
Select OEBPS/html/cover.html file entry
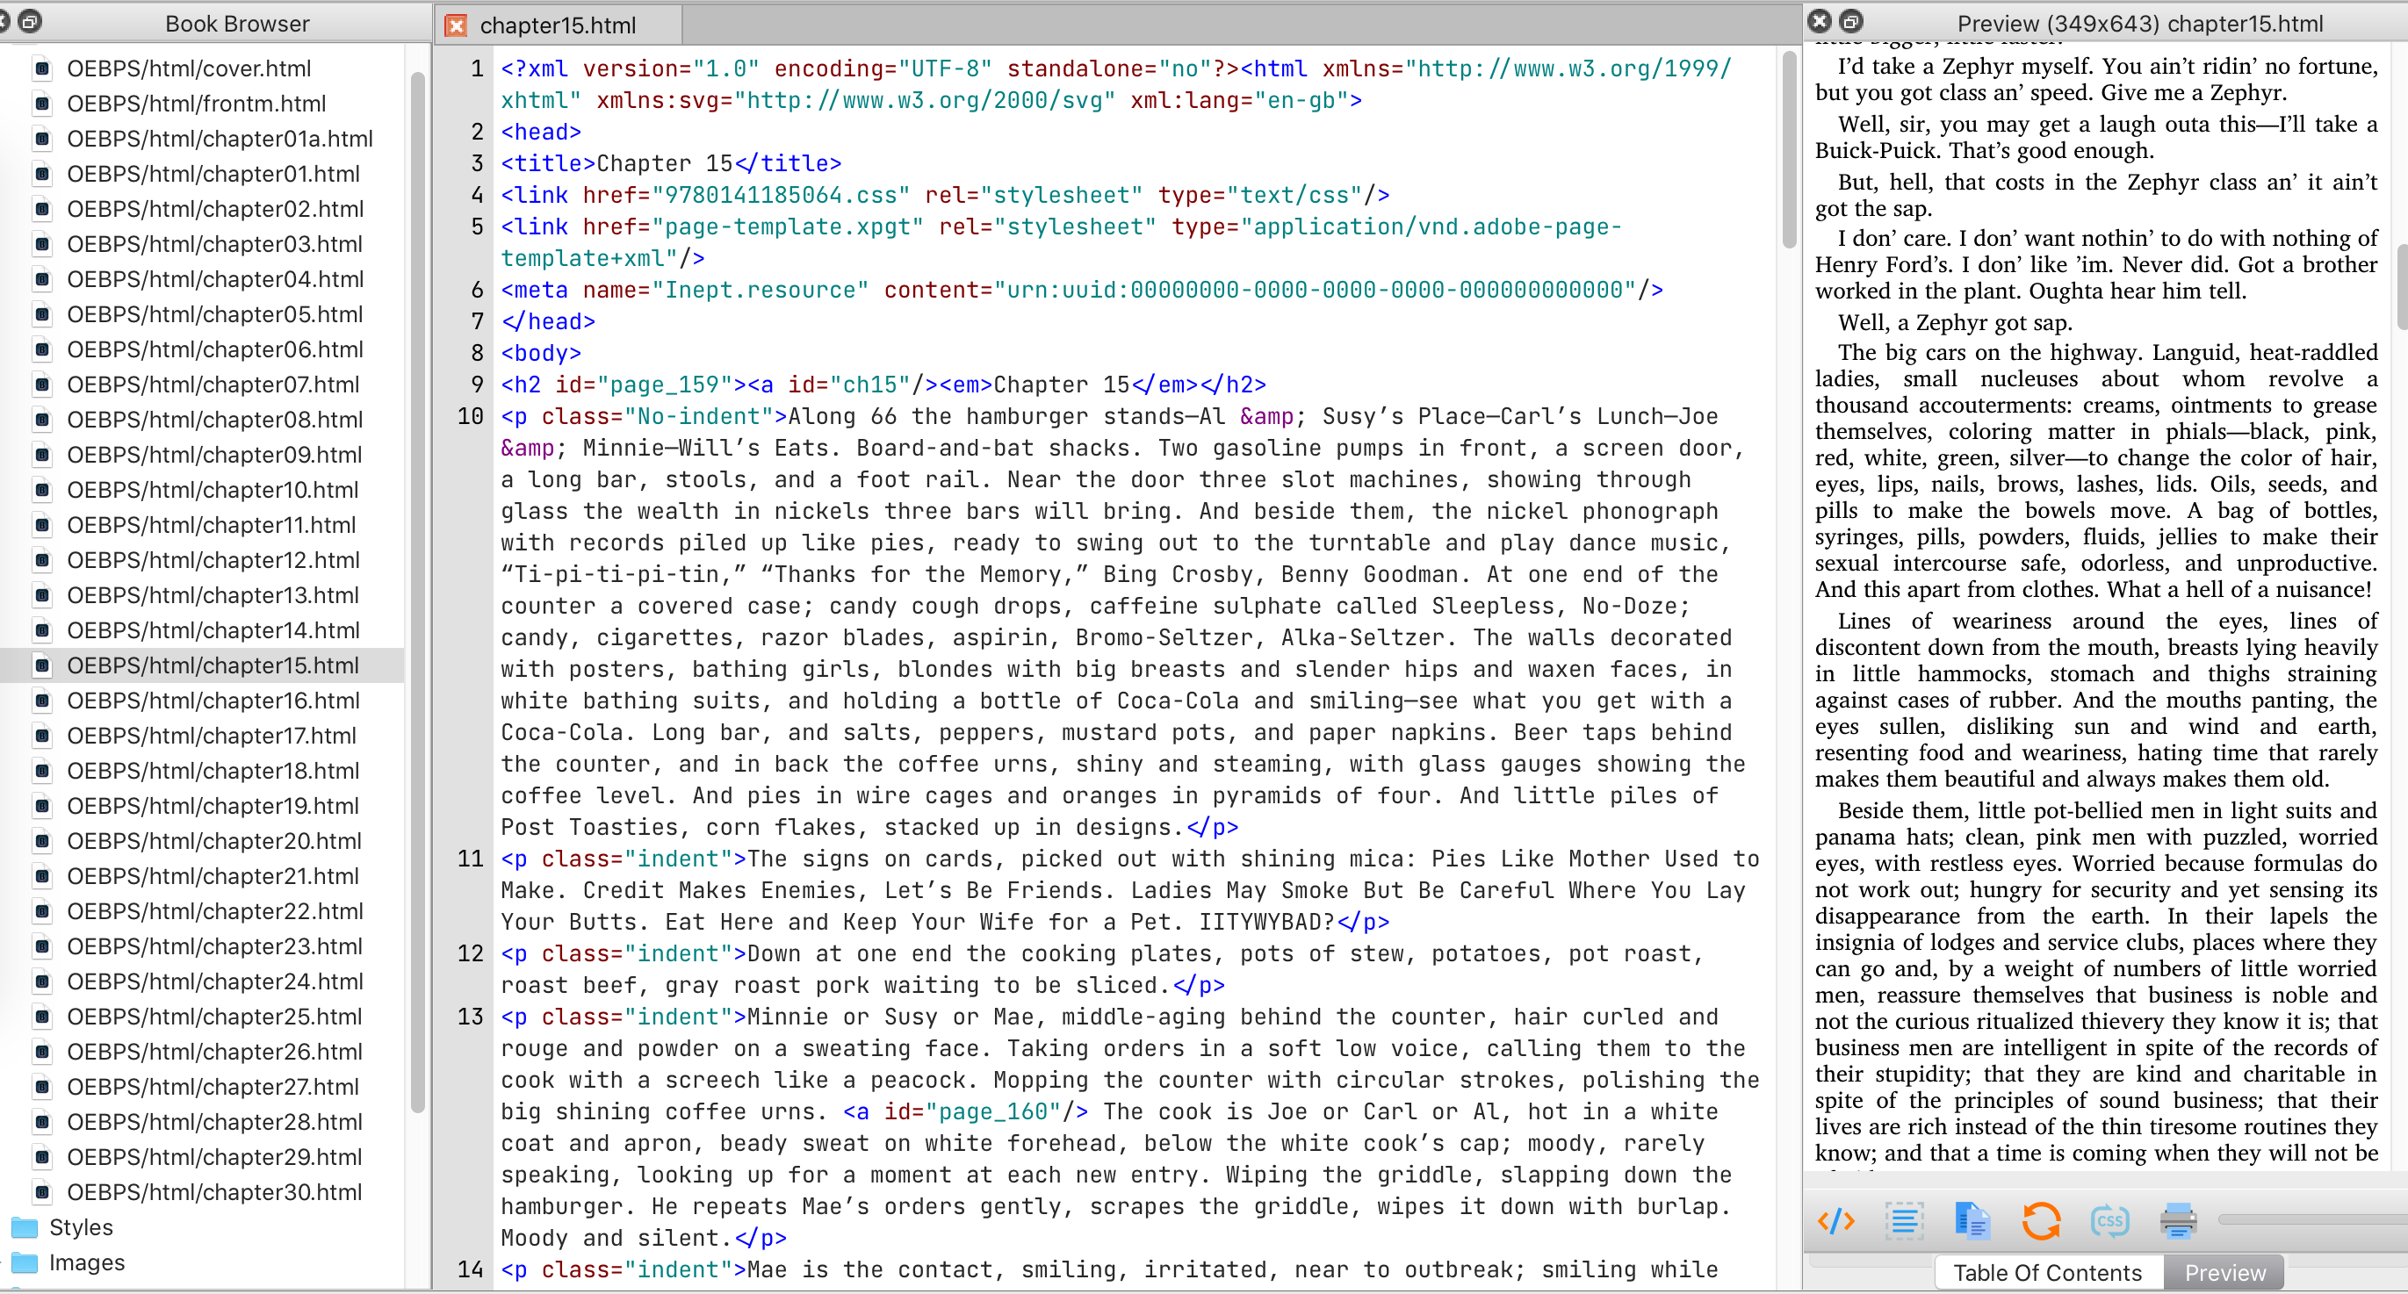point(189,68)
